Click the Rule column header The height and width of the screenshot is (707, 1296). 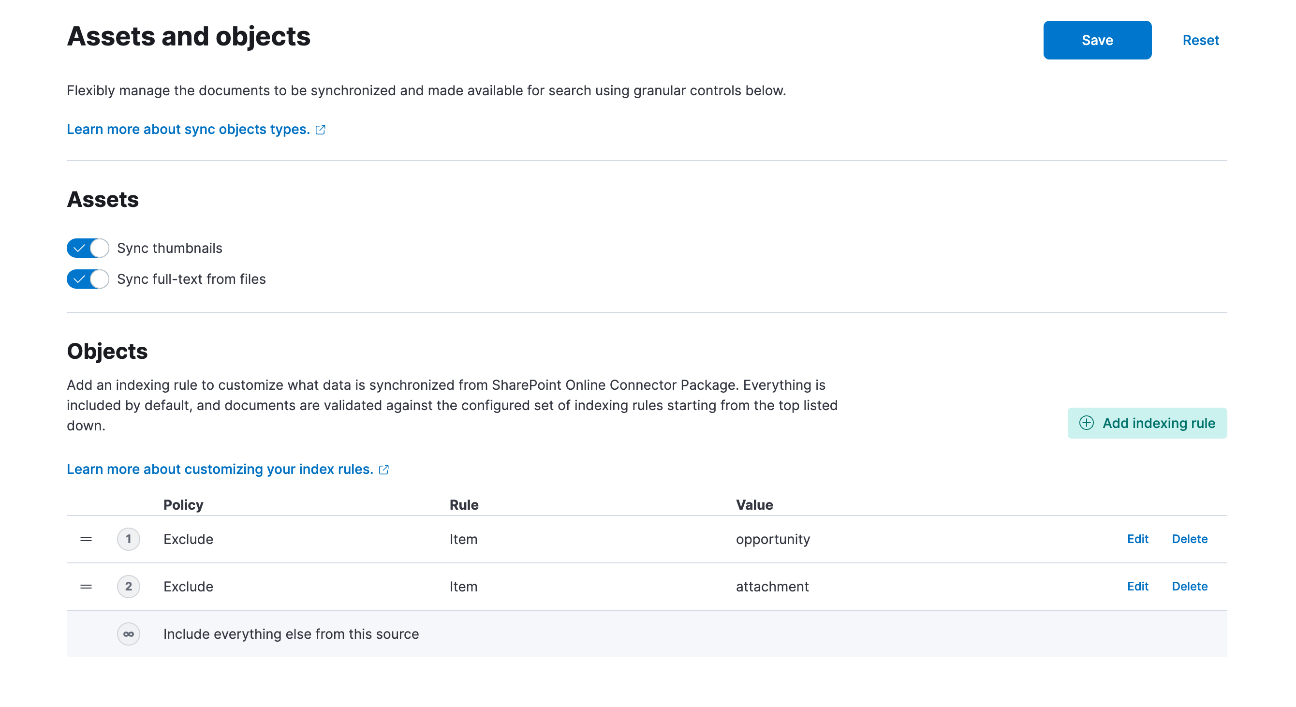coord(463,505)
